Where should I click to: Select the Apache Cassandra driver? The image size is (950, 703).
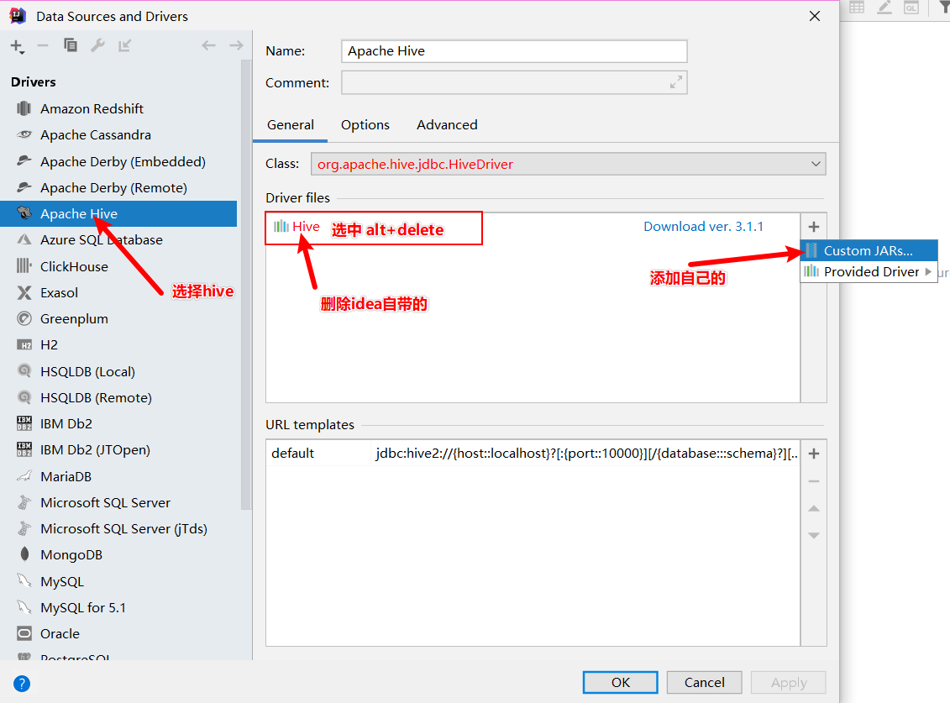[95, 134]
